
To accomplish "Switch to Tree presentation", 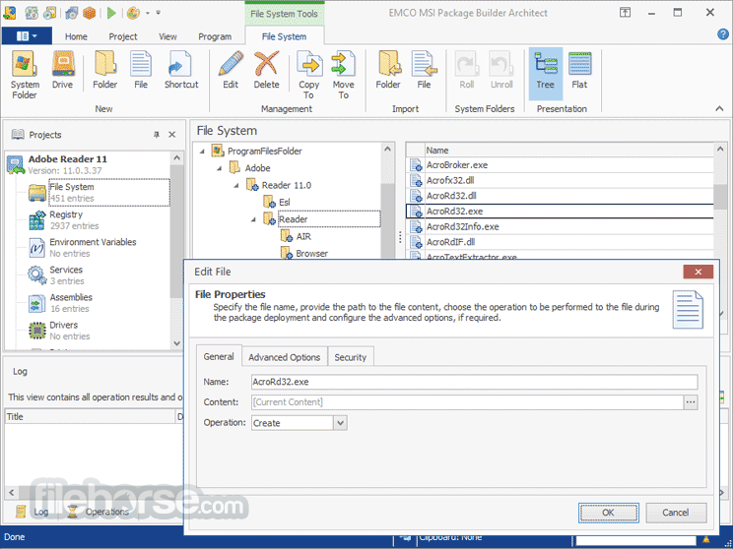I will tap(545, 73).
